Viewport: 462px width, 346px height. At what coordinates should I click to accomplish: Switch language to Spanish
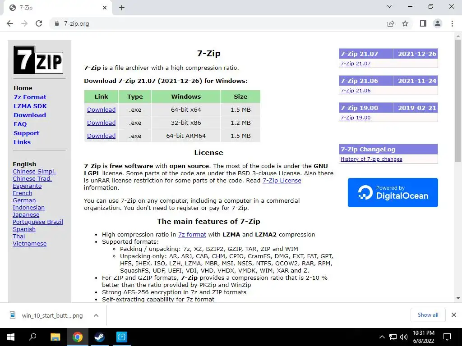[24, 229]
